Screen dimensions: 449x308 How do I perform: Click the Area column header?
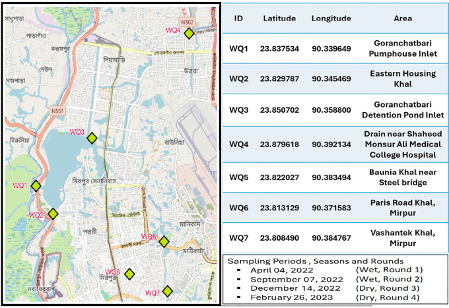[403, 18]
